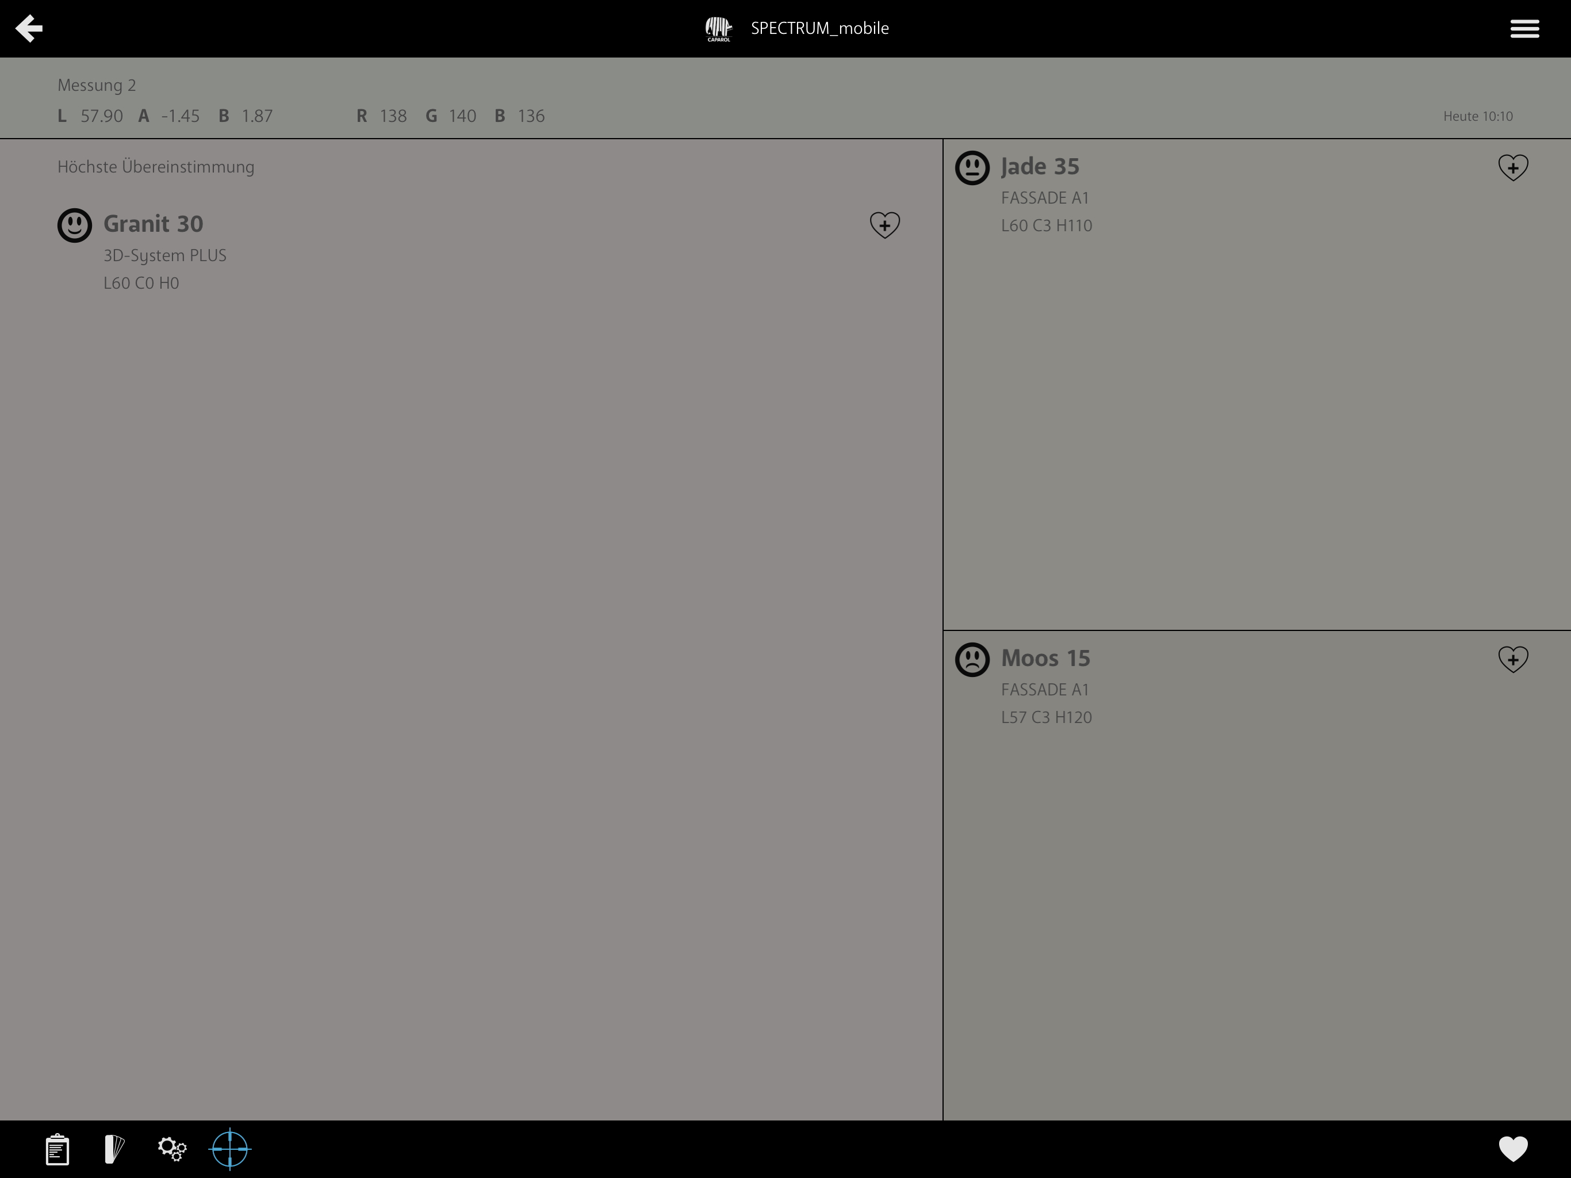Click the L60 C0 H0 value
Image resolution: width=1571 pixels, height=1178 pixels.
point(141,283)
